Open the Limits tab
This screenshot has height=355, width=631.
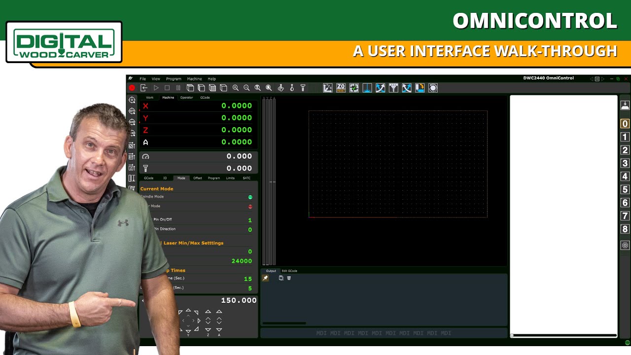tap(230, 178)
